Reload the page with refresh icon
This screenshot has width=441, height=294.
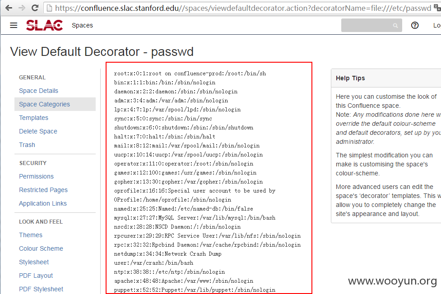(35, 8)
